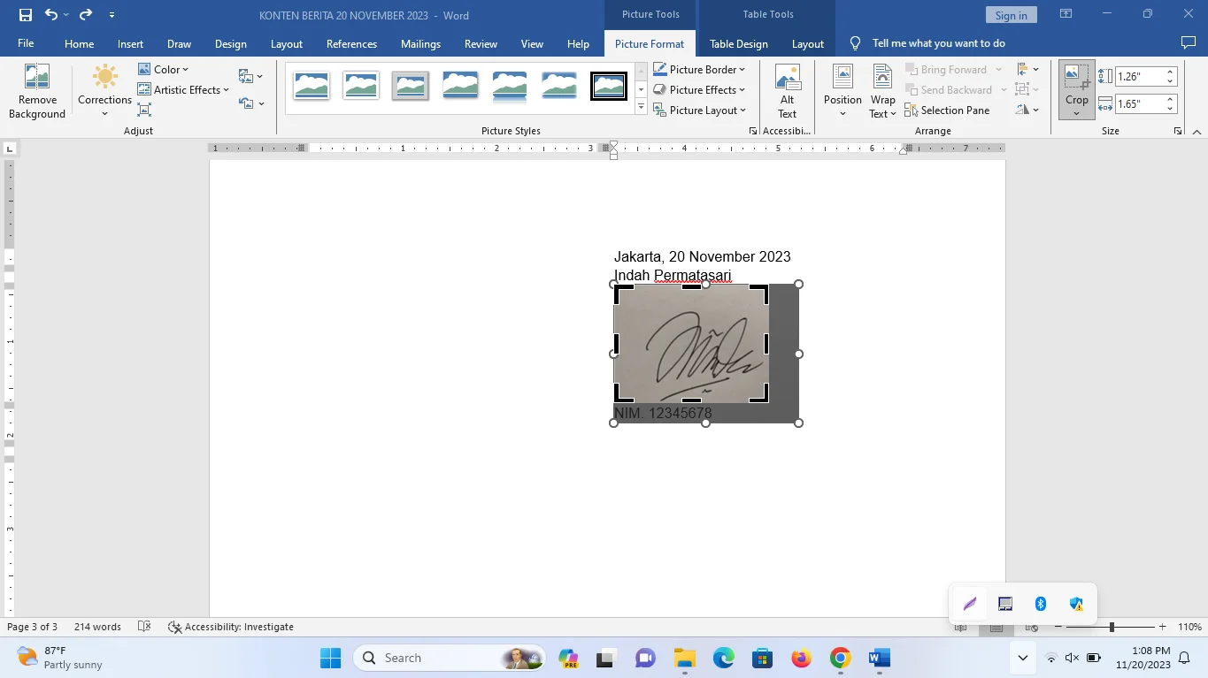This screenshot has width=1208, height=678.
Task: Open Firefox from the taskbar
Action: 801,658
